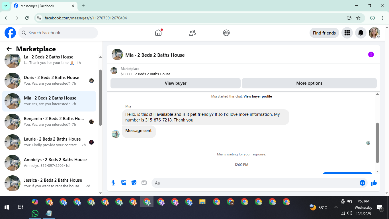Open the Windows notification center
This screenshot has width=389, height=219.
click(x=380, y=207)
